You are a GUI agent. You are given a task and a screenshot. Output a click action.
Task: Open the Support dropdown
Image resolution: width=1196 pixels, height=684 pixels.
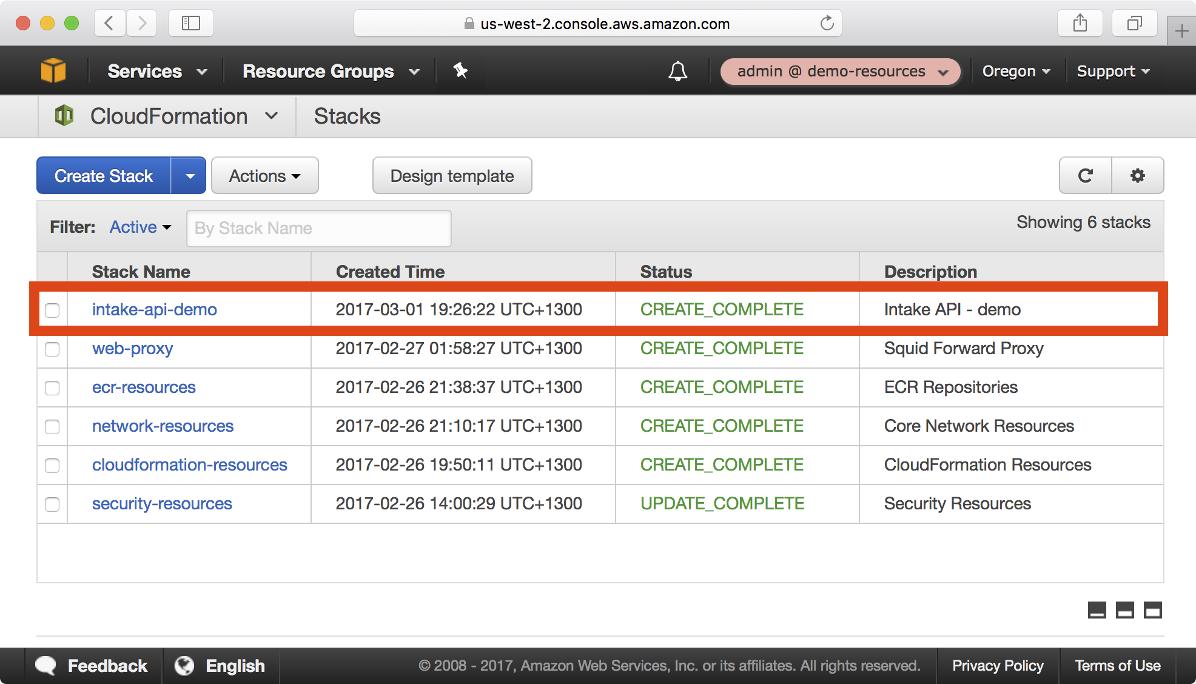coord(1113,72)
